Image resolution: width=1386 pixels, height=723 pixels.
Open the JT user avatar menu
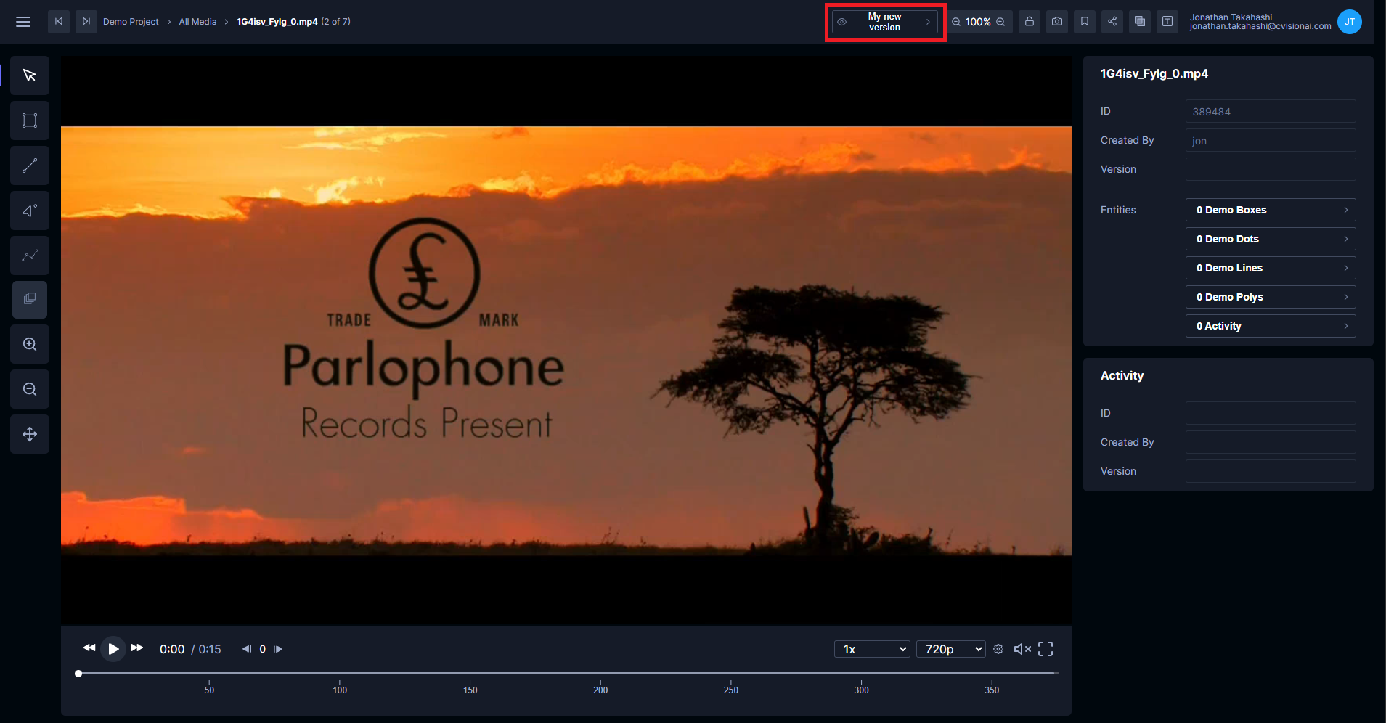click(1349, 22)
